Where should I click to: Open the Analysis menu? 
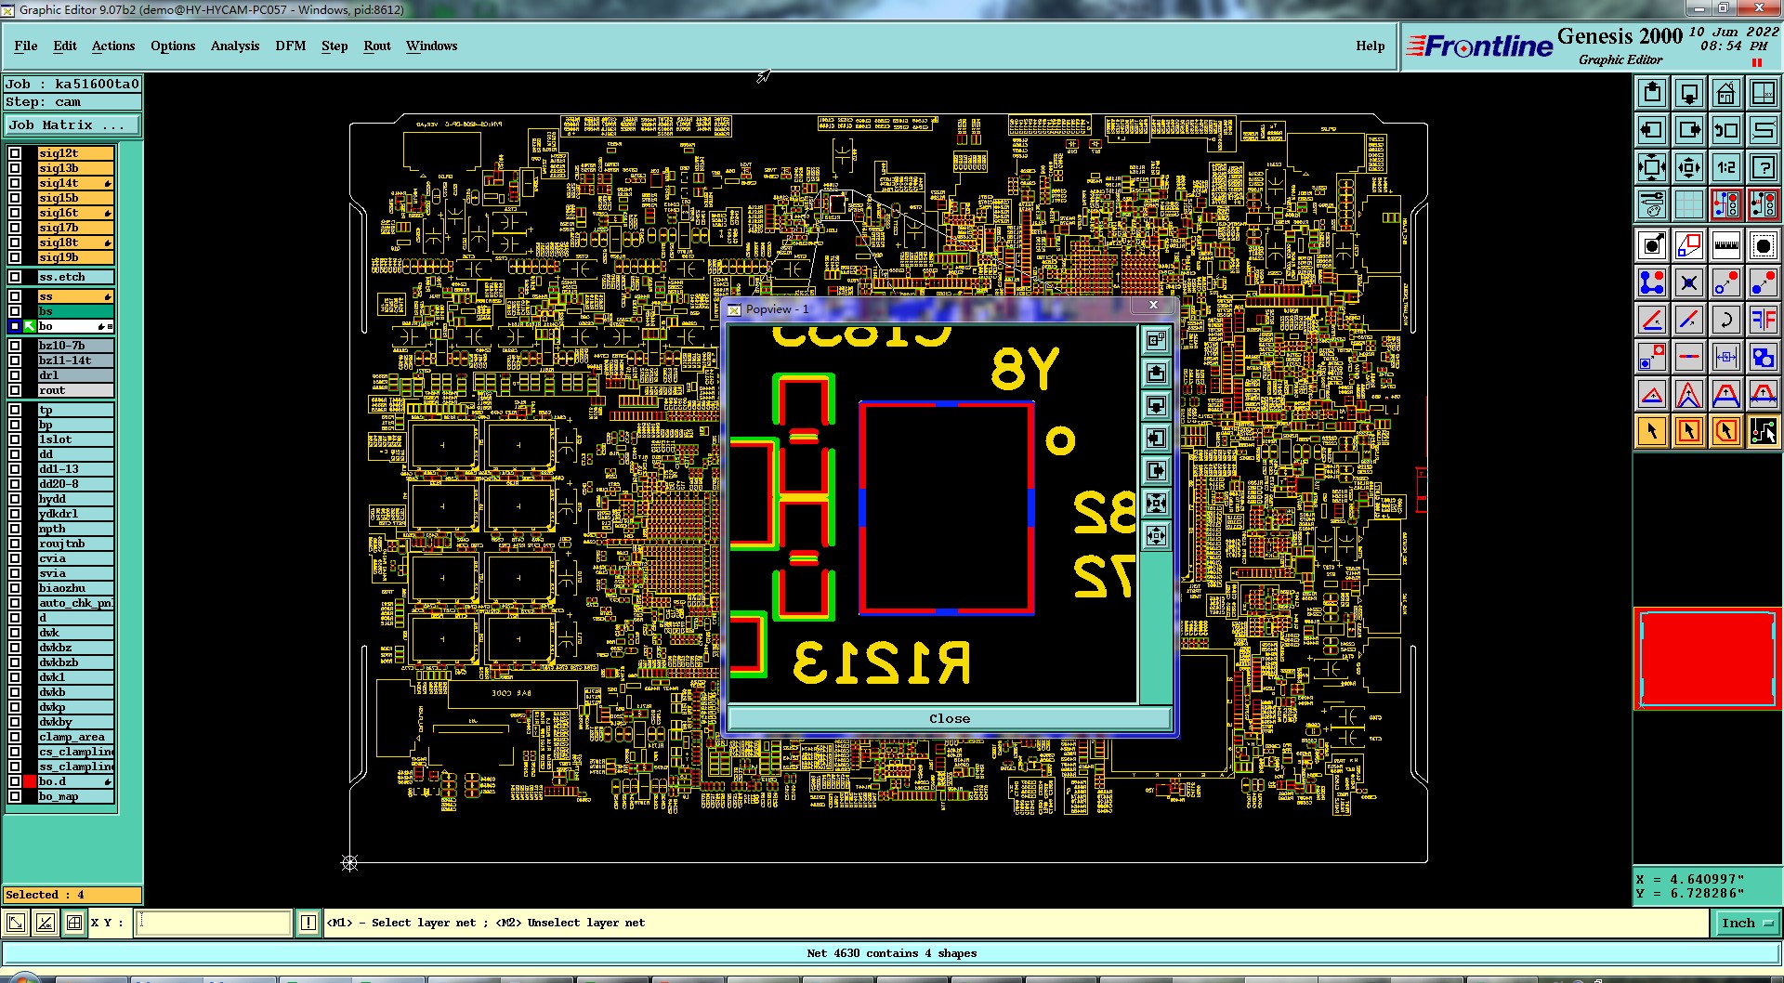(x=235, y=46)
